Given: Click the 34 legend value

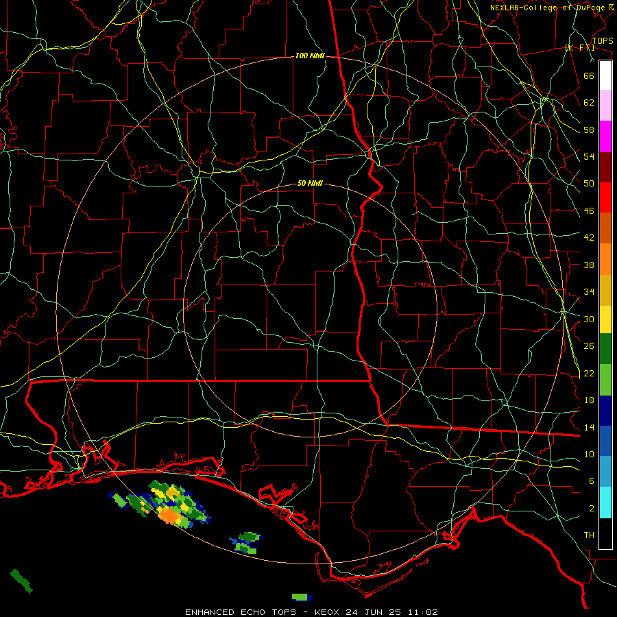Looking at the screenshot, I should pyautogui.click(x=589, y=292).
